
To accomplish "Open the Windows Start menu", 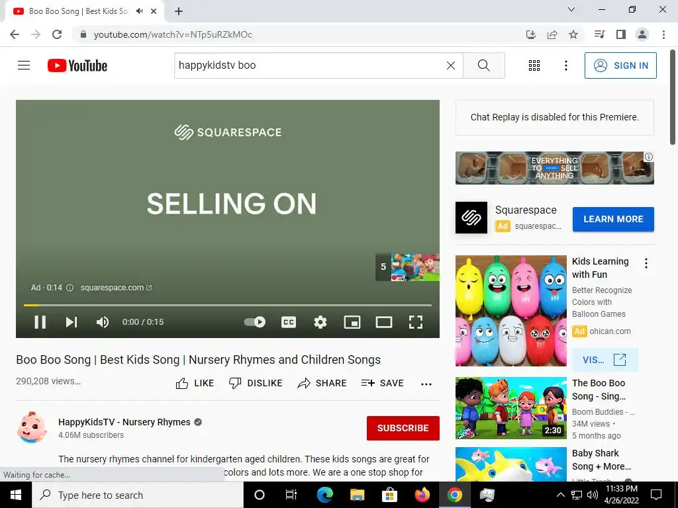I will (16, 495).
